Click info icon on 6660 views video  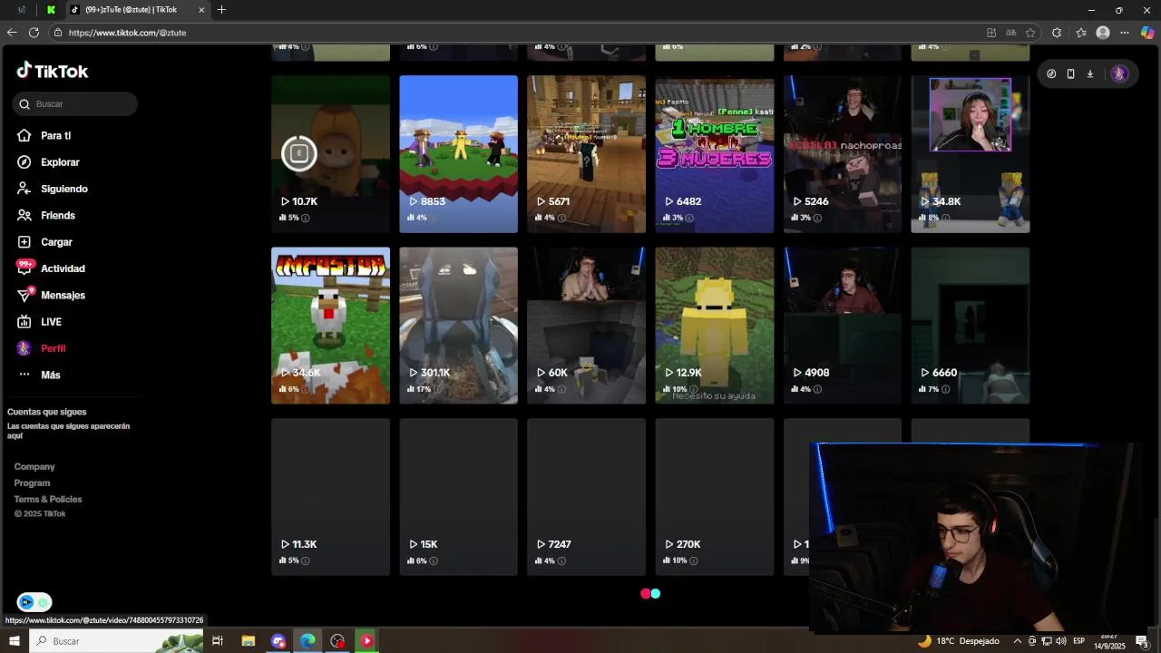(945, 389)
